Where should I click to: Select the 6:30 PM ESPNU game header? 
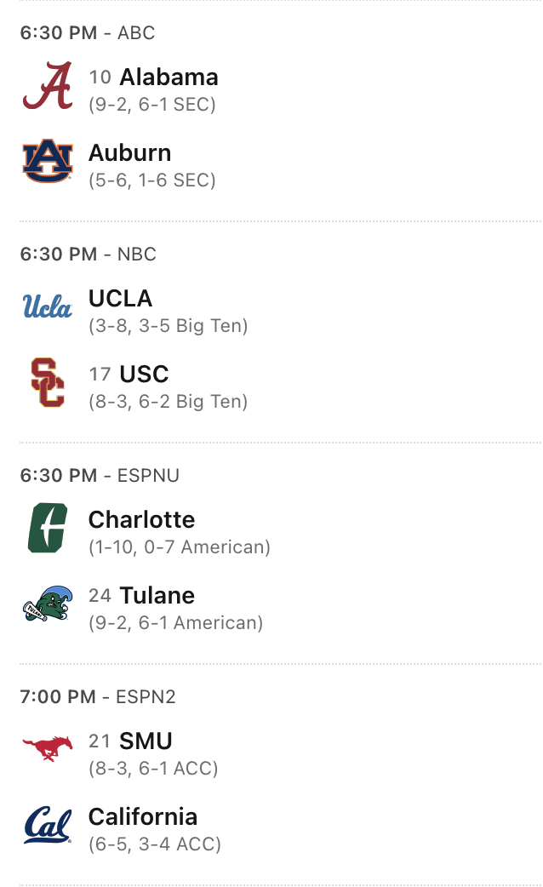pyautogui.click(x=100, y=476)
